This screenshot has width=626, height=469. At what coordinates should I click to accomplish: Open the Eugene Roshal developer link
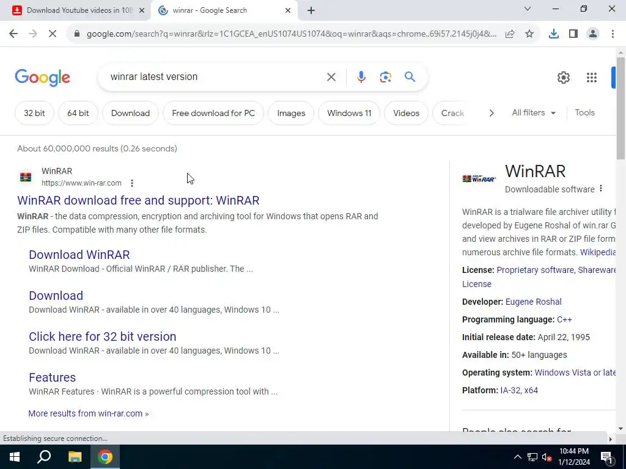(533, 302)
